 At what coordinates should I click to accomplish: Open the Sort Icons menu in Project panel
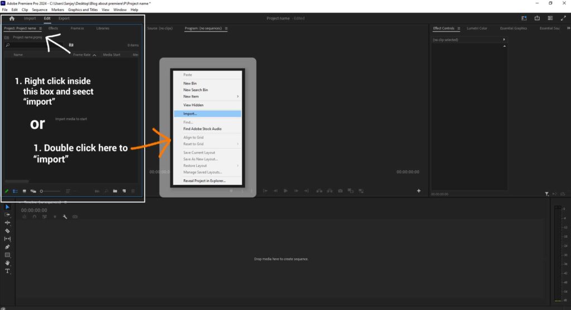click(x=68, y=191)
